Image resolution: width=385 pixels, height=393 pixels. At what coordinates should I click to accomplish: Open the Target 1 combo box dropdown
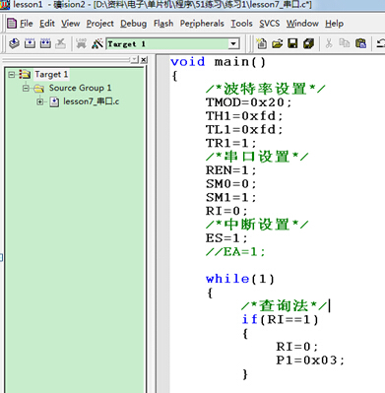click(x=233, y=43)
